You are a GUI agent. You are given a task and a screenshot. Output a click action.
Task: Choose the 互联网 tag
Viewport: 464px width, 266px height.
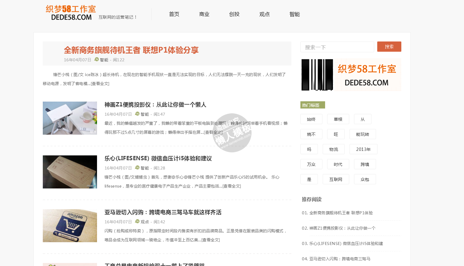336,179
